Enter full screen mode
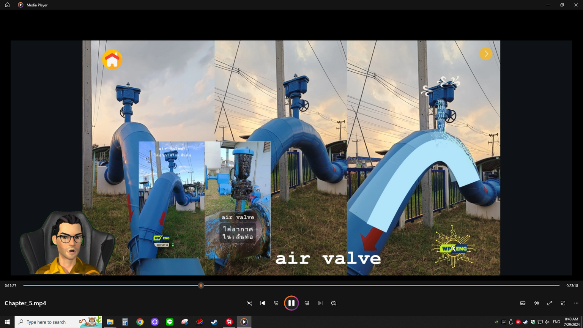Image resolution: width=583 pixels, height=328 pixels. click(549, 303)
